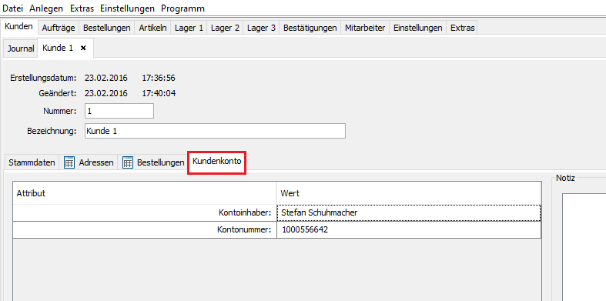Click into the Notiz text area
Screen dimensions: 606x301
(x=584, y=247)
